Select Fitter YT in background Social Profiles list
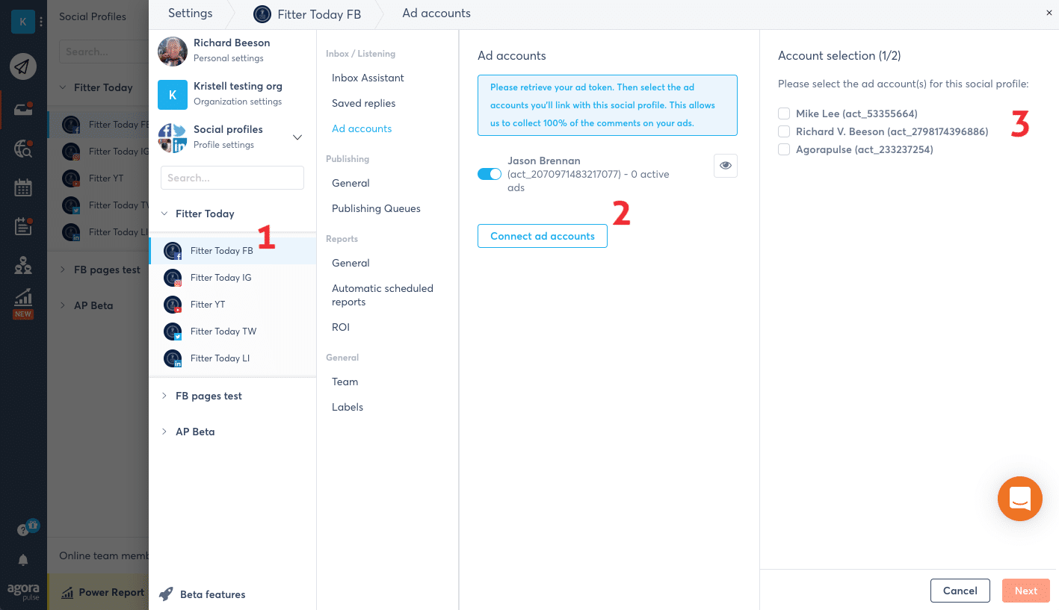This screenshot has width=1059, height=610. [x=98, y=178]
